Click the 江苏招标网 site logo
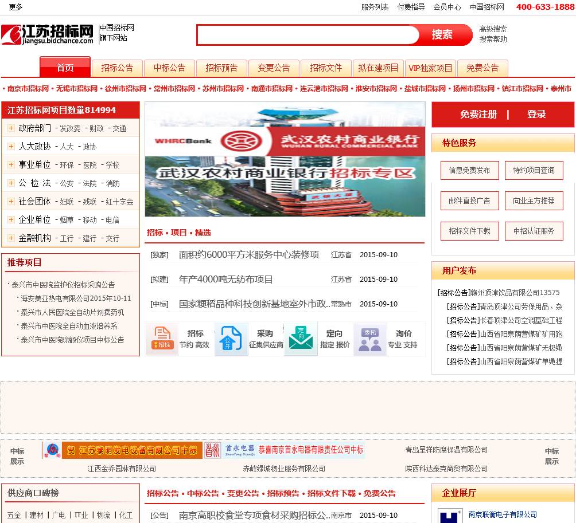 (x=48, y=34)
